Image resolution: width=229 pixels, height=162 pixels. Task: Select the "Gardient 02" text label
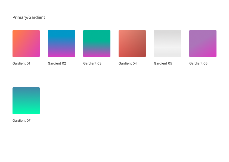(57, 63)
